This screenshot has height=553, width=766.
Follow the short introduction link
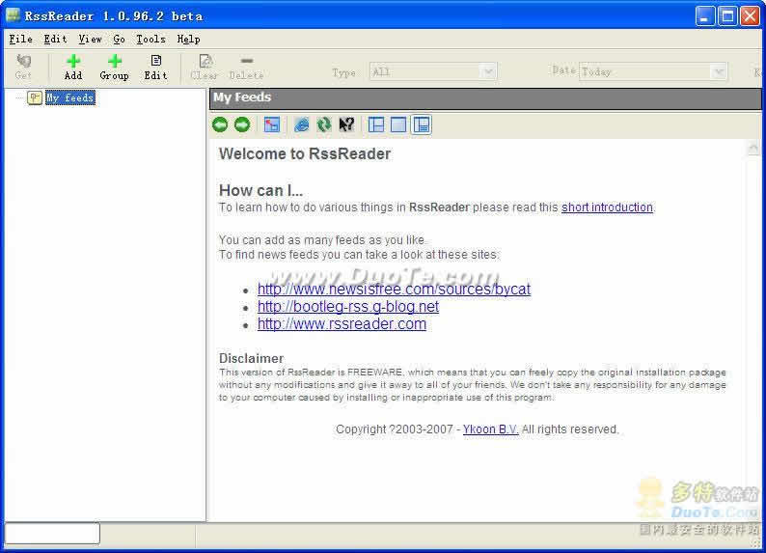[x=607, y=207]
